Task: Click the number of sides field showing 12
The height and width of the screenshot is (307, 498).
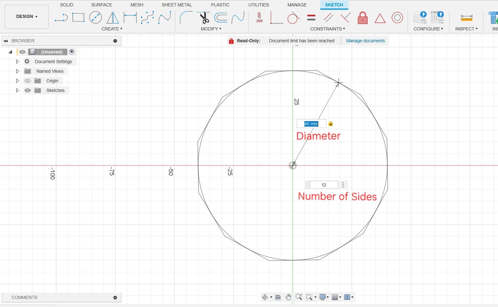Action: pos(324,185)
